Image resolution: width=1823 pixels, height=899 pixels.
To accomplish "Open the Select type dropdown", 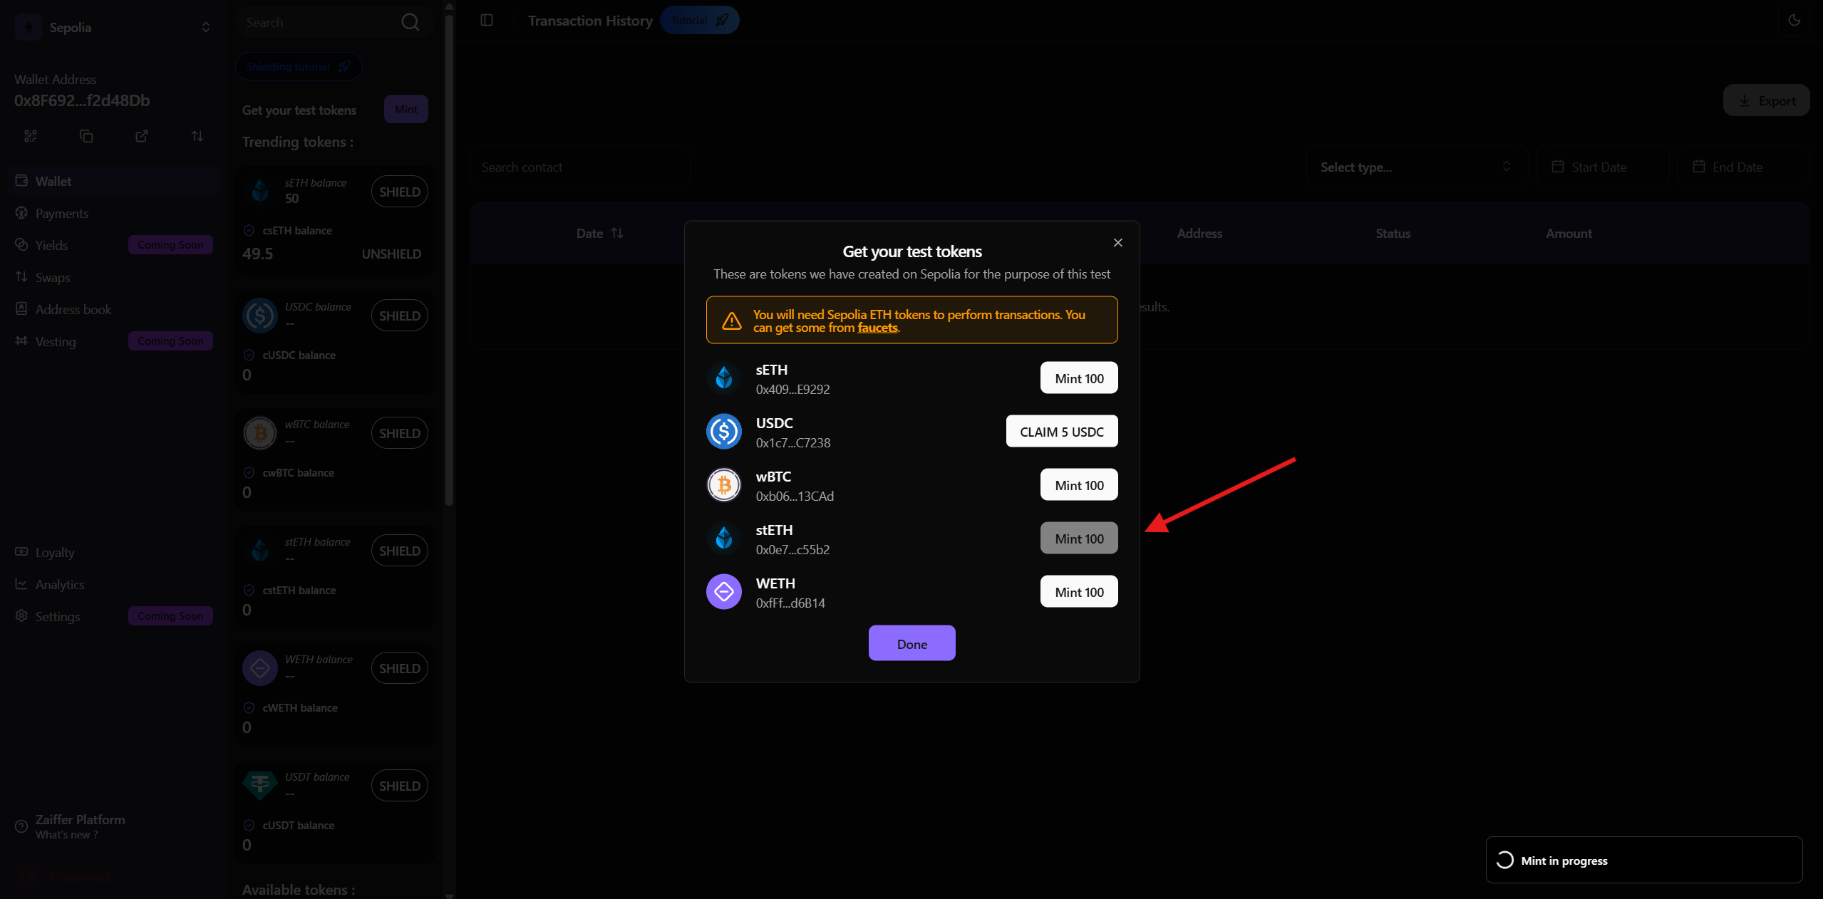I will [x=1415, y=167].
